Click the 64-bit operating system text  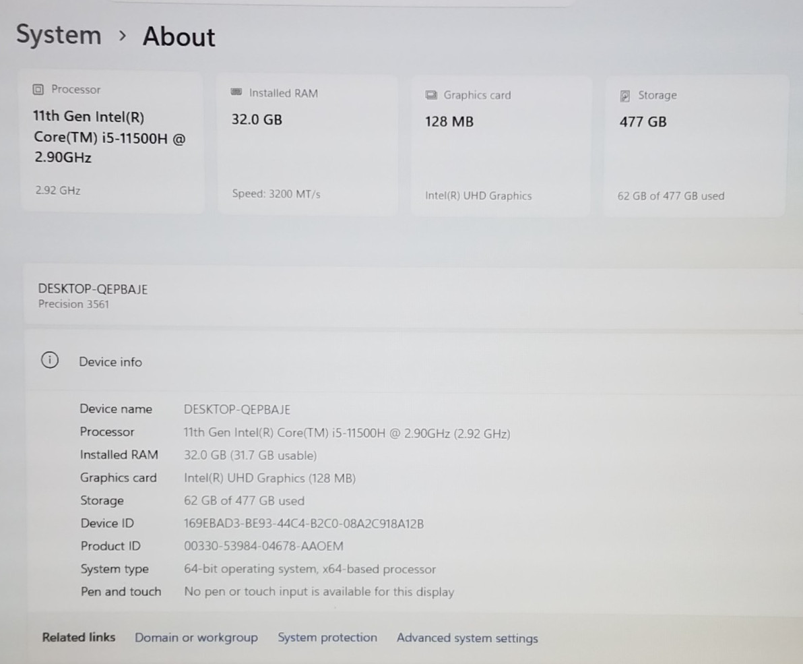pos(310,569)
